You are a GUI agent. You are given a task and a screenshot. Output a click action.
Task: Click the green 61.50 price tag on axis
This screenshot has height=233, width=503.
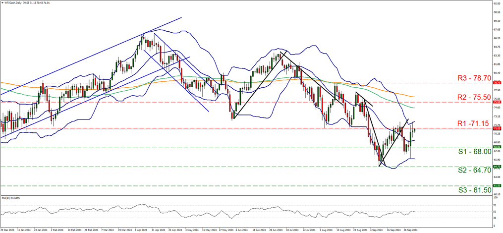point(497,185)
